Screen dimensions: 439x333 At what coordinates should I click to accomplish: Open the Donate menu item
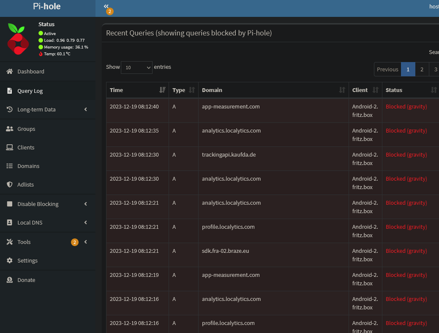click(48, 279)
